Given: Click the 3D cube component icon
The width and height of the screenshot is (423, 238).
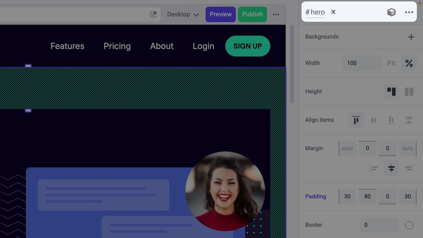Looking at the screenshot, I should click(391, 12).
